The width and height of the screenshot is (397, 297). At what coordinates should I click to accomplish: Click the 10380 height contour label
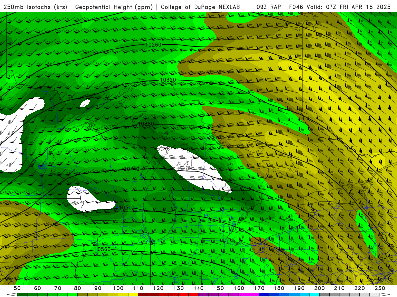pos(146,124)
